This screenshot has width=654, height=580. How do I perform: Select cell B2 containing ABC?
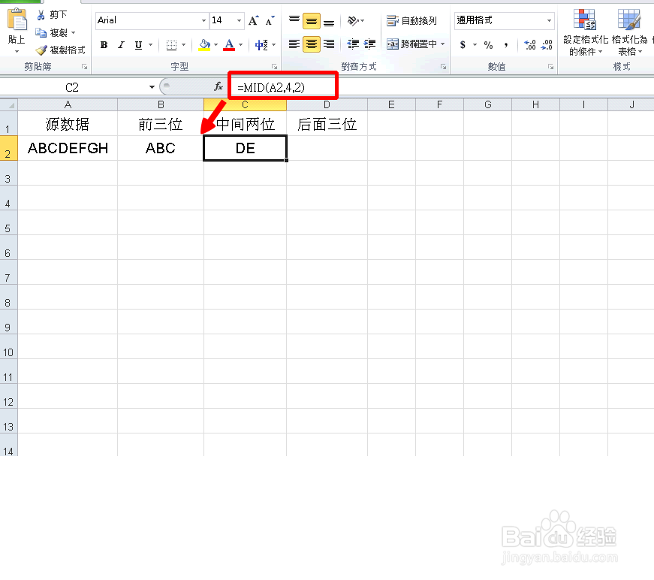160,148
